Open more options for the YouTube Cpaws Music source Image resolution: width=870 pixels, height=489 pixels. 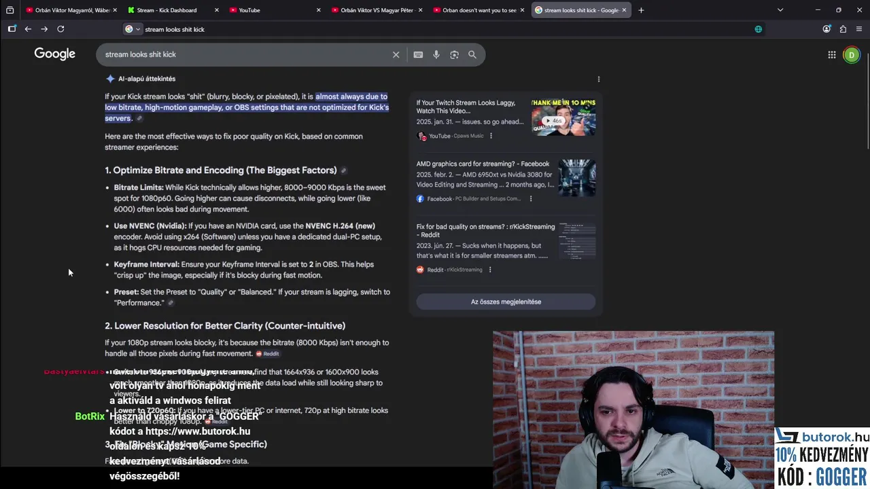pos(491,136)
